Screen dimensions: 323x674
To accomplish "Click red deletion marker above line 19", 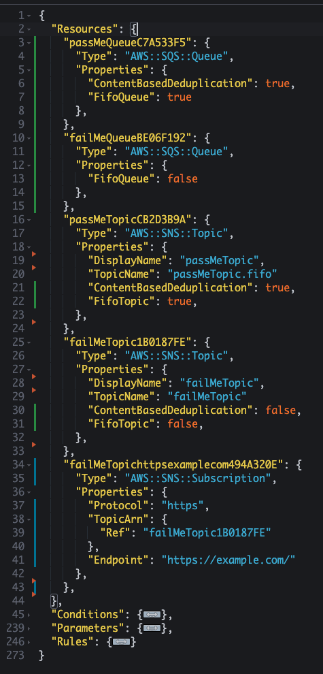I will pyautogui.click(x=34, y=254).
